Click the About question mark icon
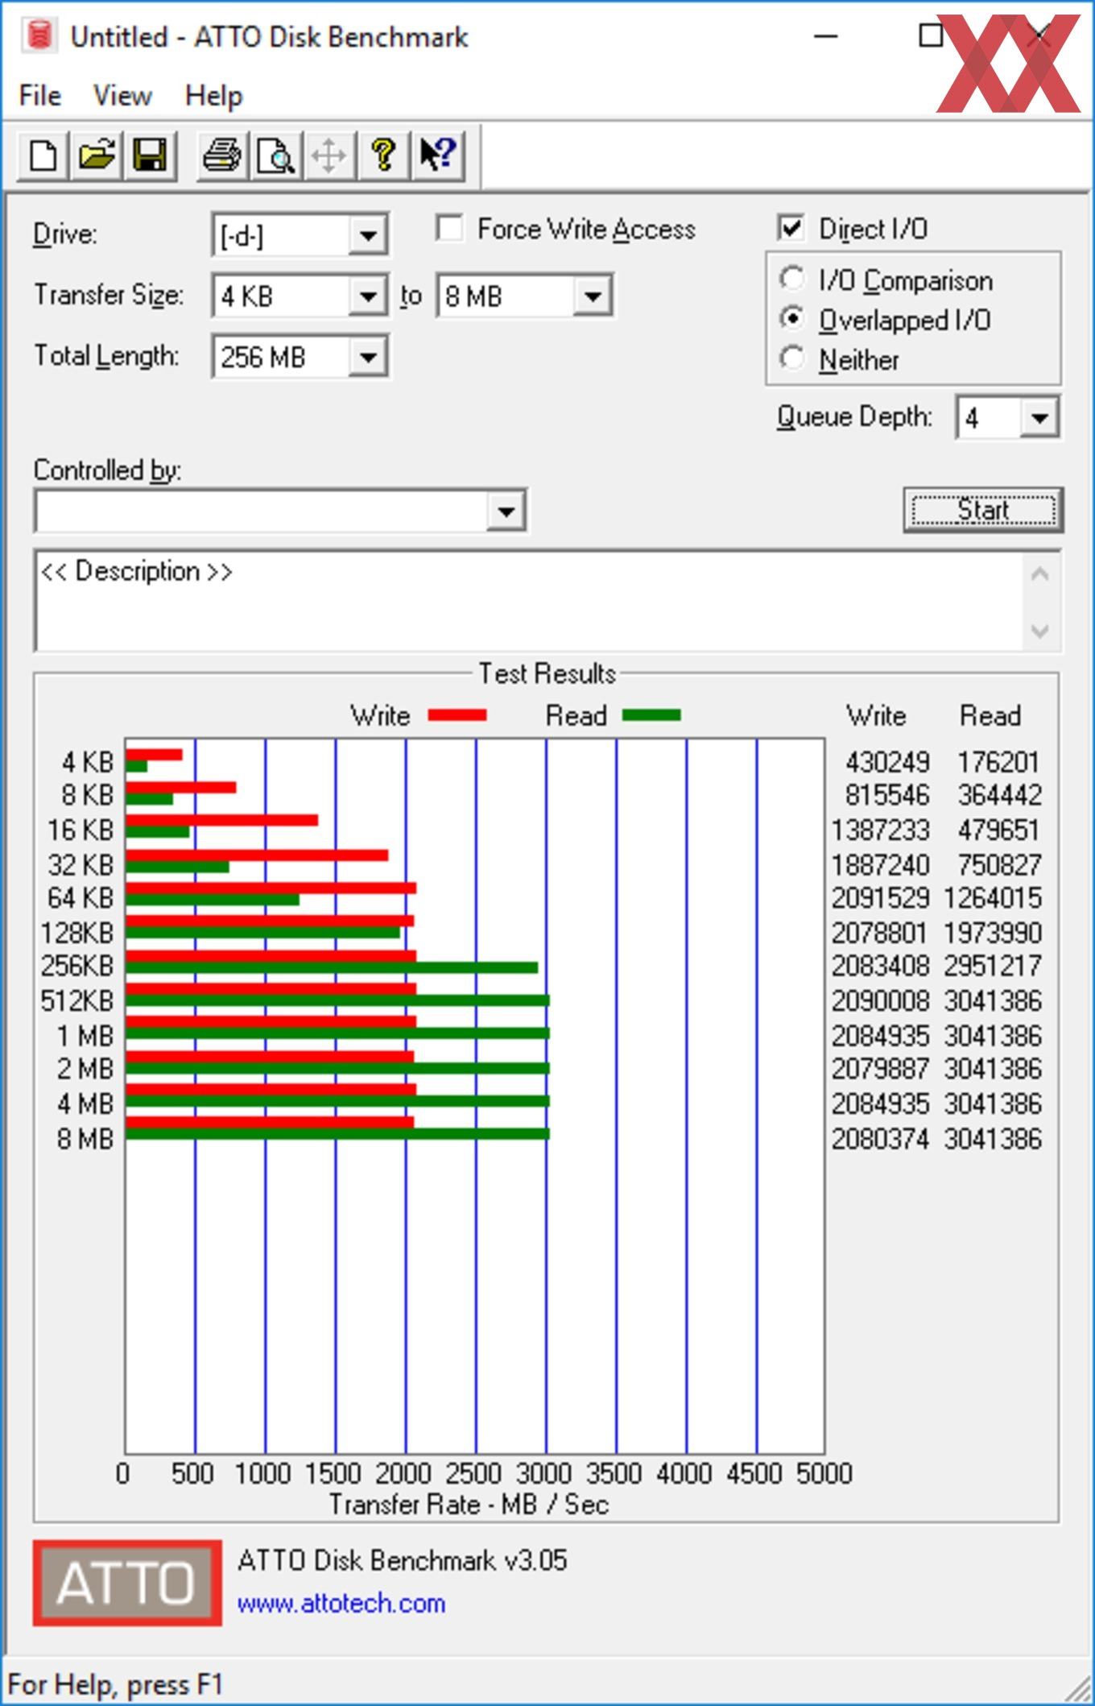Screen dimensions: 1095x1706 (x=383, y=155)
